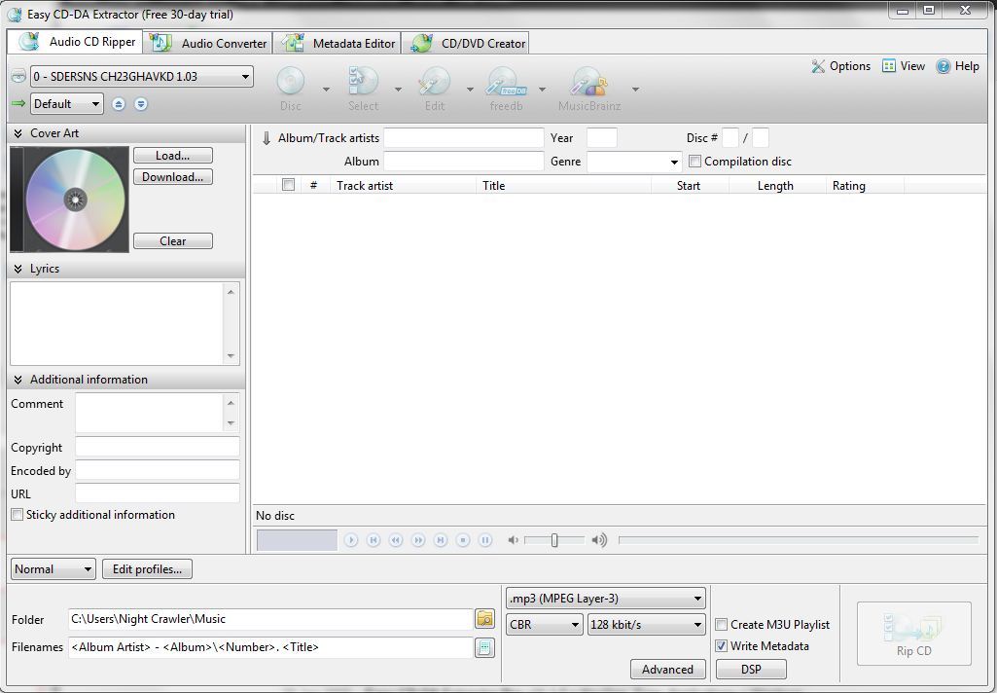
Task: Click the low volume speaker icon
Action: [514, 540]
